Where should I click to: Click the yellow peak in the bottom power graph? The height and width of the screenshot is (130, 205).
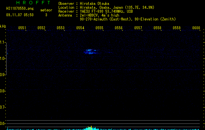click(x=91, y=128)
